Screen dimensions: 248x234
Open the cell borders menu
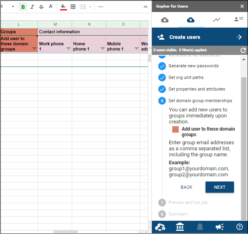(73, 7)
